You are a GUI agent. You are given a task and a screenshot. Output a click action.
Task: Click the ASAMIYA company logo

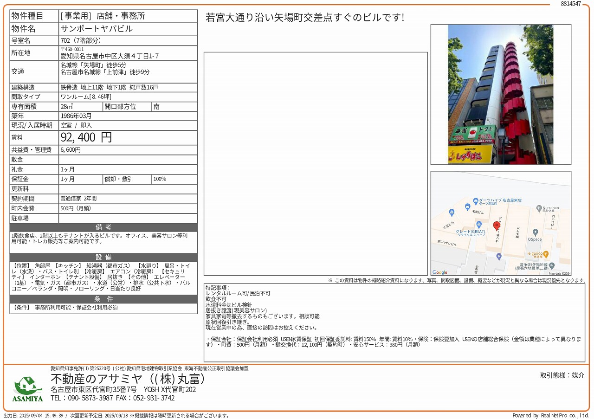[x=27, y=389]
